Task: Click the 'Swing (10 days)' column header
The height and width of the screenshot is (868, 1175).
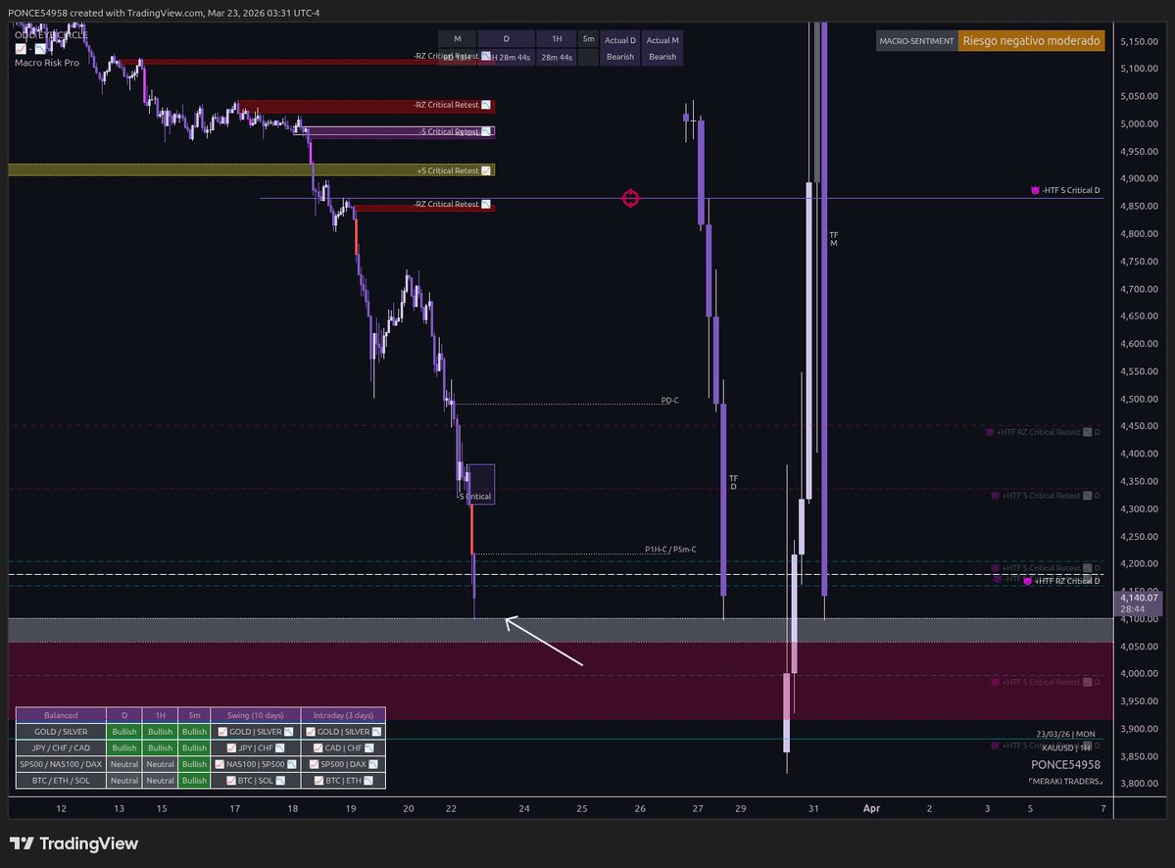Action: click(x=256, y=715)
